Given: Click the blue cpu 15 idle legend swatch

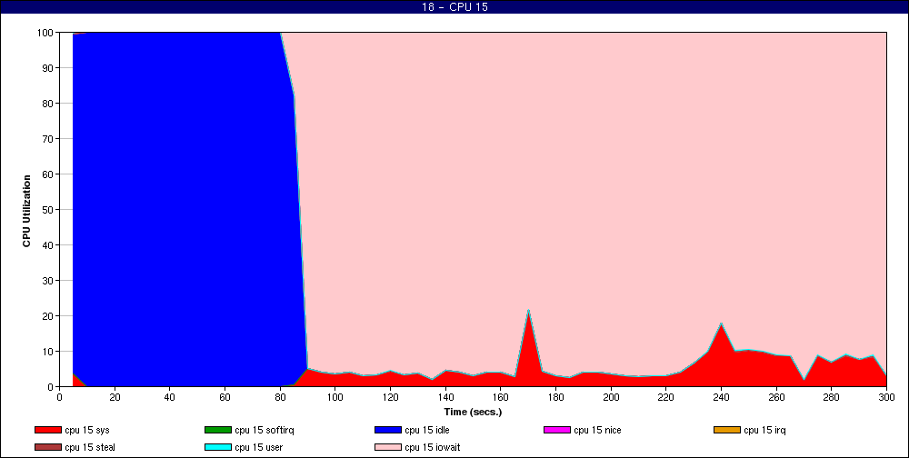Looking at the screenshot, I should point(388,430).
